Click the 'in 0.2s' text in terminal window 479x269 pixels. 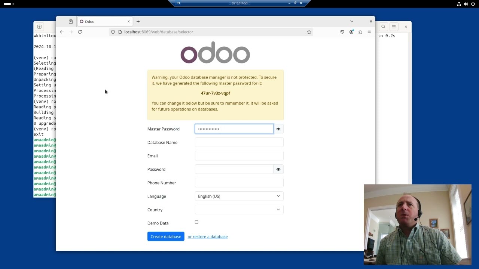tap(387, 35)
